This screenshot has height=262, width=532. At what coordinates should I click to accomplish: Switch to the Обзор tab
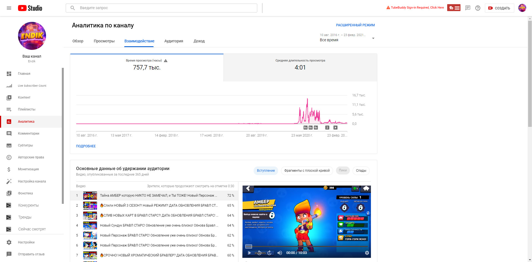tap(78, 41)
